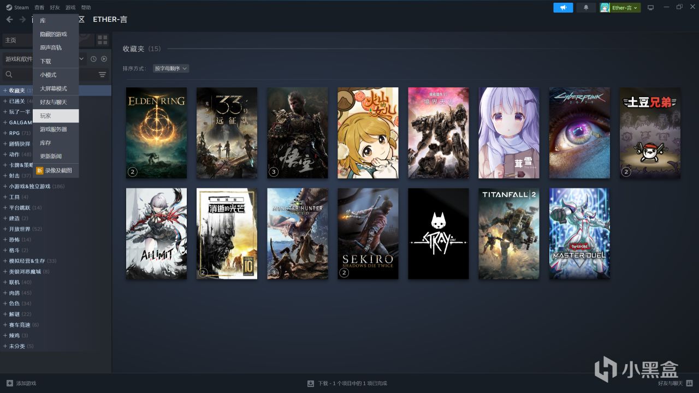Viewport: 699px width, 393px height.
Task: Select the highlighted 玩家 menu entry
Action: (56, 116)
